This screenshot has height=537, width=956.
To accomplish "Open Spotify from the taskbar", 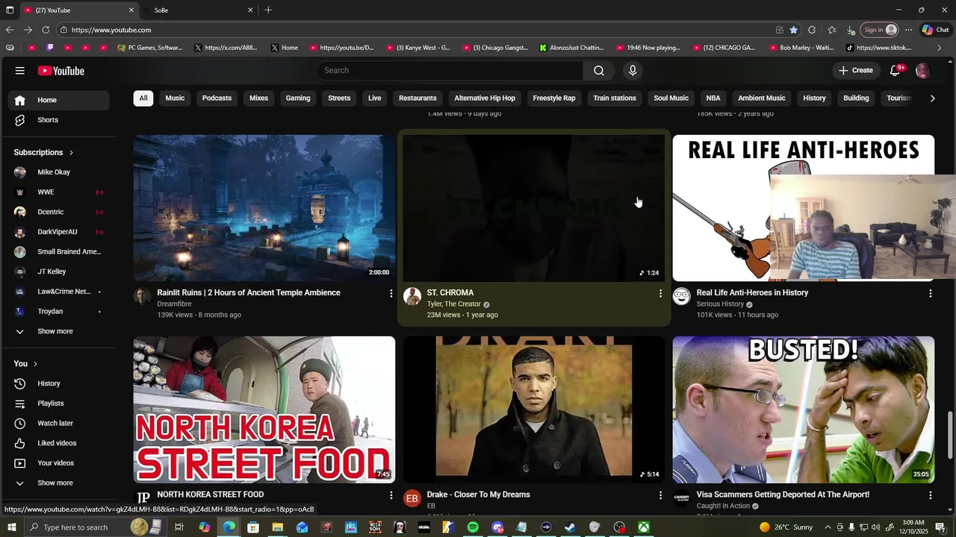I will click(x=473, y=527).
